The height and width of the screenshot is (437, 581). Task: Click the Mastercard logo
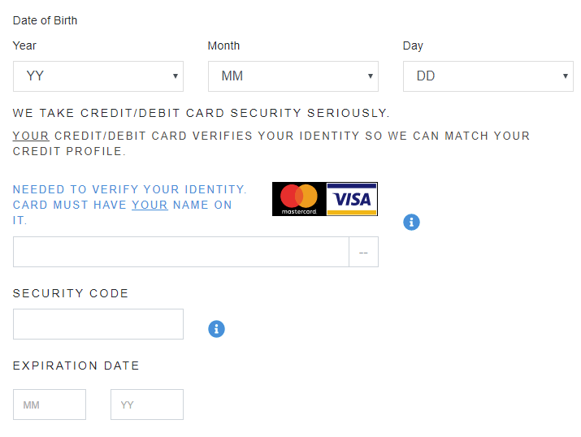(299, 199)
